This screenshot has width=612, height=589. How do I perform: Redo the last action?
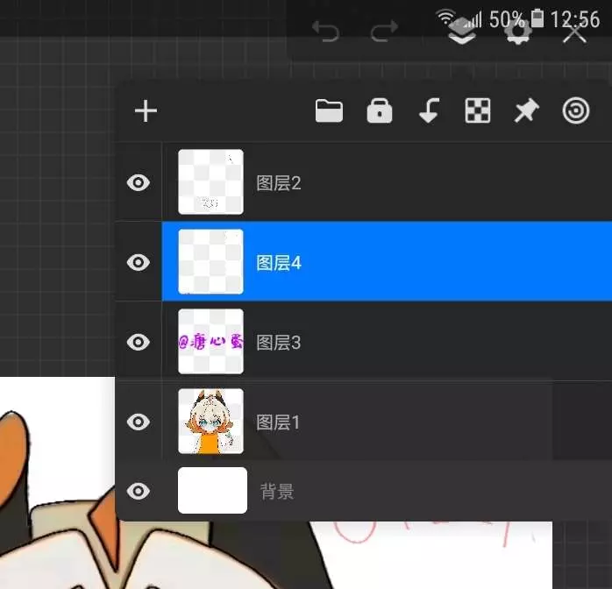[384, 33]
